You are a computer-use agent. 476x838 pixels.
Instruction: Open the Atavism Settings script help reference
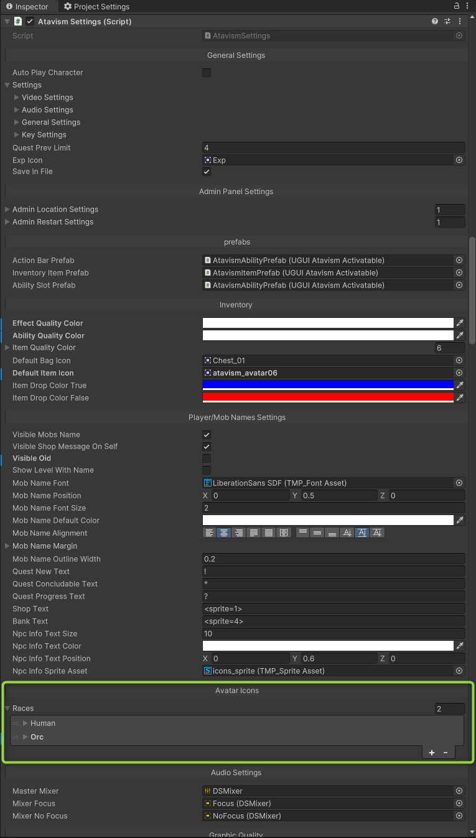tap(435, 21)
